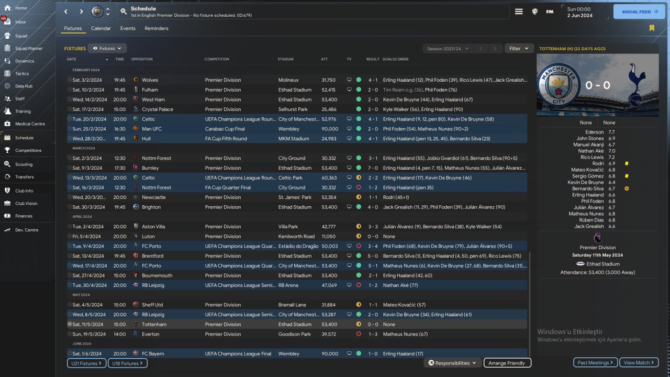Image resolution: width=670 pixels, height=377 pixels.
Task: Switch to the Events tab
Action: (128, 28)
